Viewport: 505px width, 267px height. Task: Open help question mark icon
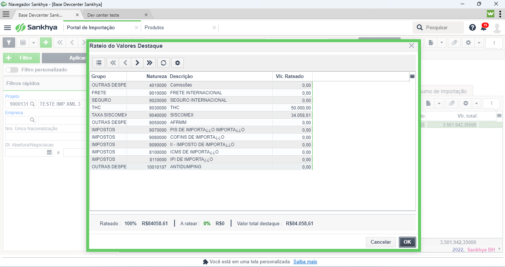tap(472, 27)
